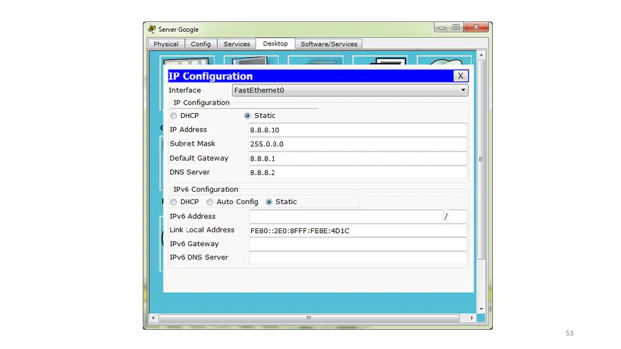Click the 'Link Local Address' label
Screen dimensions: 621x349
(202, 230)
